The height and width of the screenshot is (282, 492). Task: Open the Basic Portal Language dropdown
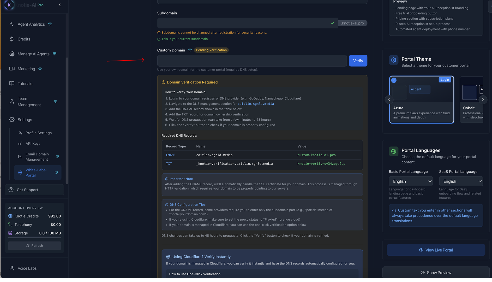point(411,182)
